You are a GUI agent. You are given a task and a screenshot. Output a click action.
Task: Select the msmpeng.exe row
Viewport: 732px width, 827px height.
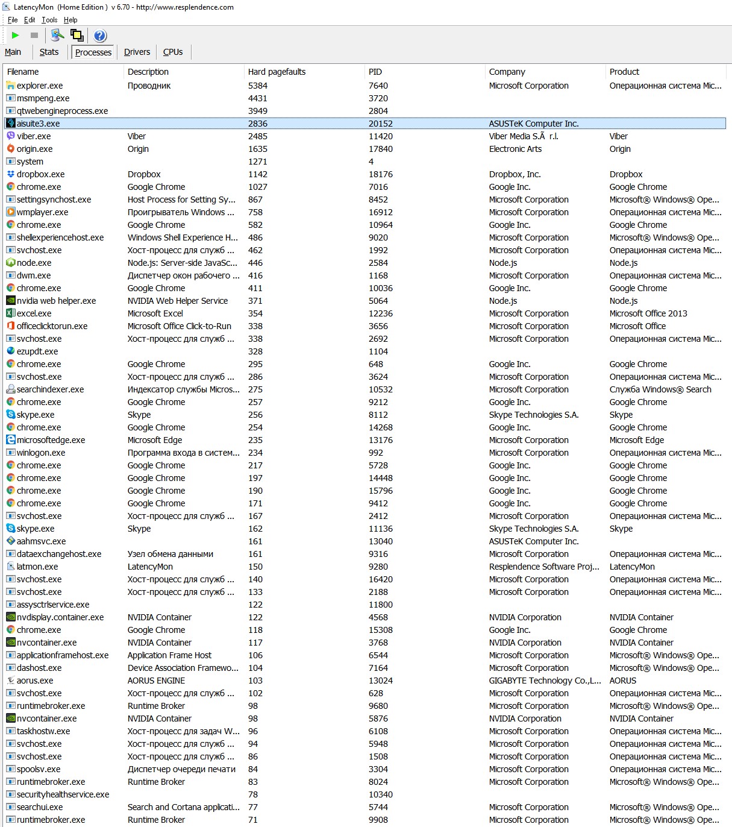365,98
